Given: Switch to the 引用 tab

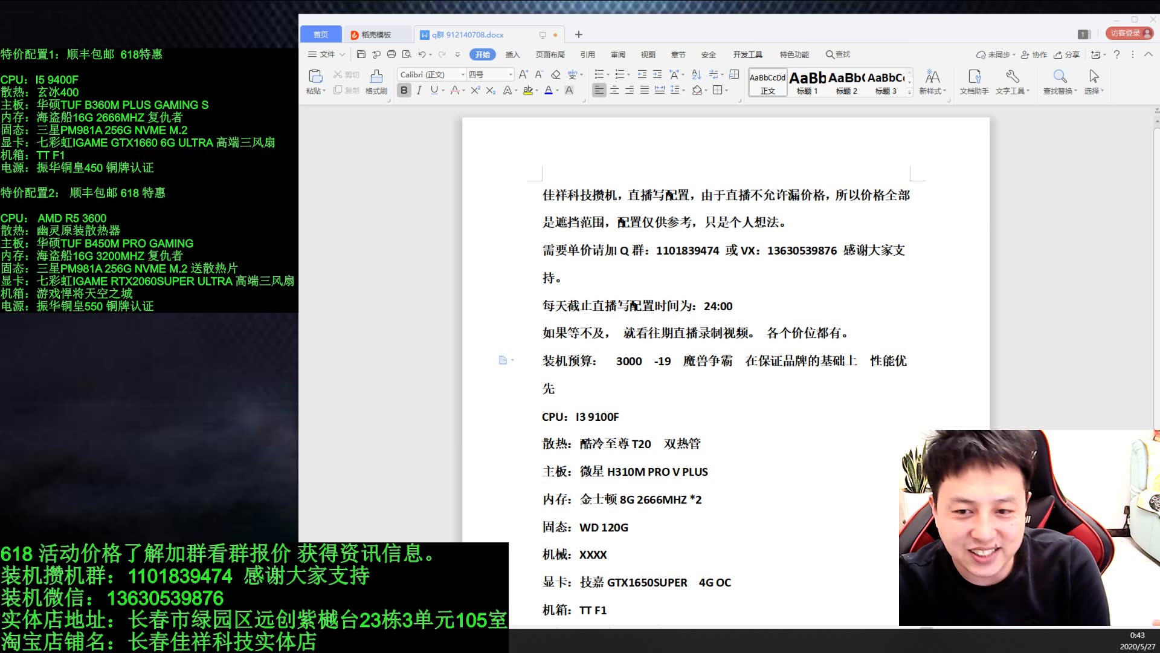Looking at the screenshot, I should tap(587, 54).
